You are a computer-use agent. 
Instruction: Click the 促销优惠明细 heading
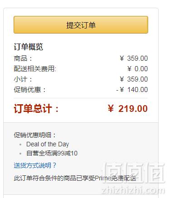(x=35, y=135)
